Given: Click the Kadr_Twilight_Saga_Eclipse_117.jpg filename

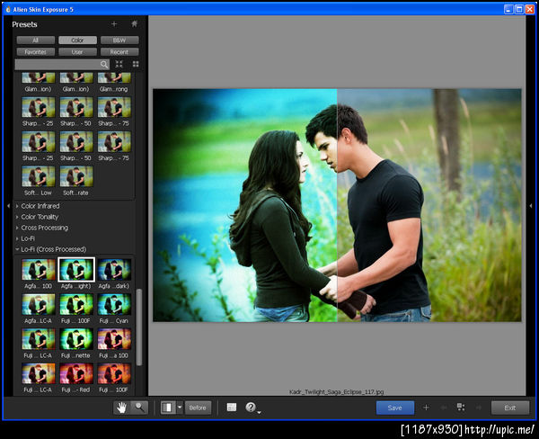Looking at the screenshot, I should 336,392.
